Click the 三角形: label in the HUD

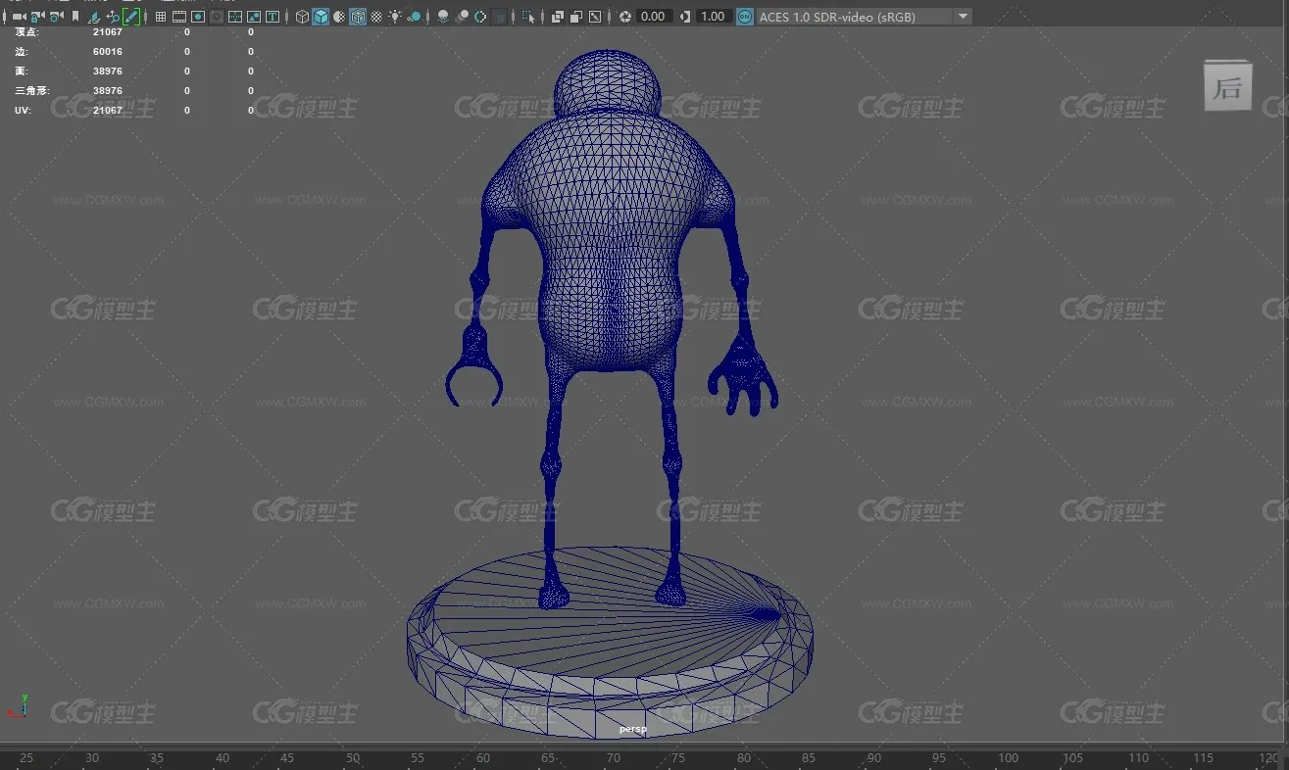[x=32, y=91]
